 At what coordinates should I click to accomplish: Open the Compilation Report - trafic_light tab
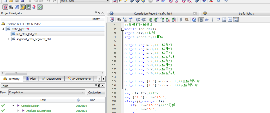153,14
